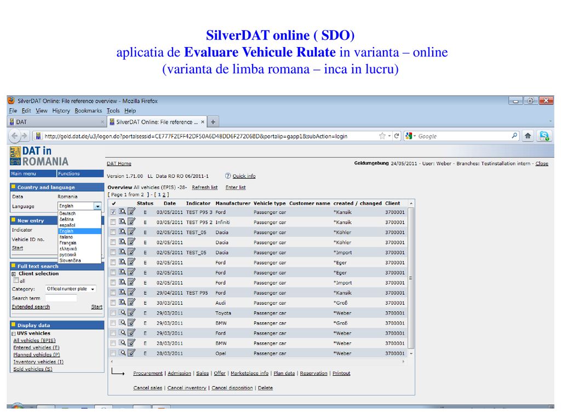Click the Refresh list link

click(205, 187)
